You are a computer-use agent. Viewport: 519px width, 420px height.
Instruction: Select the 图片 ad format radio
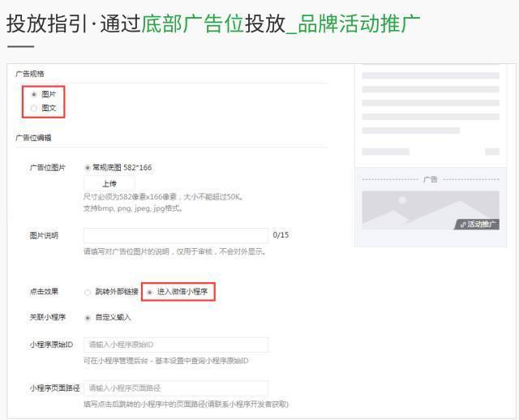pos(34,94)
